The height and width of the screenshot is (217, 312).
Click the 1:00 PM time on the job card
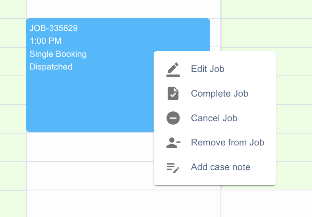45,41
